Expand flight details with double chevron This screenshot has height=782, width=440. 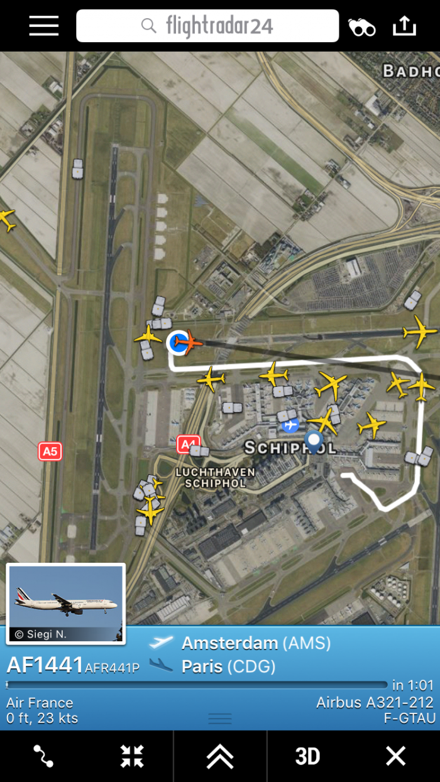tap(220, 756)
